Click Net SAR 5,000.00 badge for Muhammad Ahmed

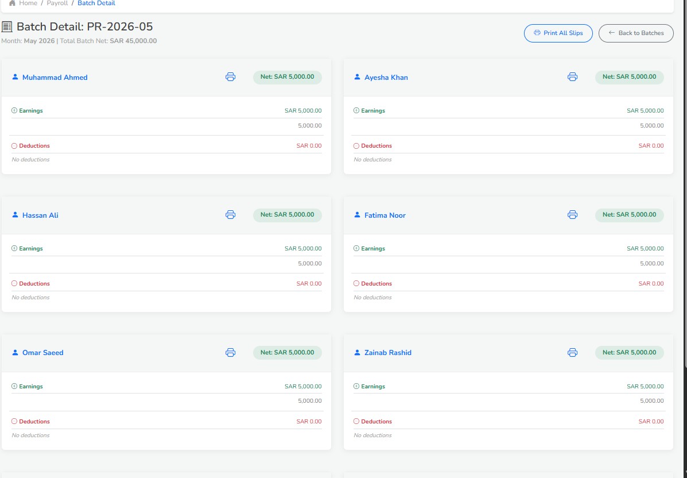tap(288, 77)
